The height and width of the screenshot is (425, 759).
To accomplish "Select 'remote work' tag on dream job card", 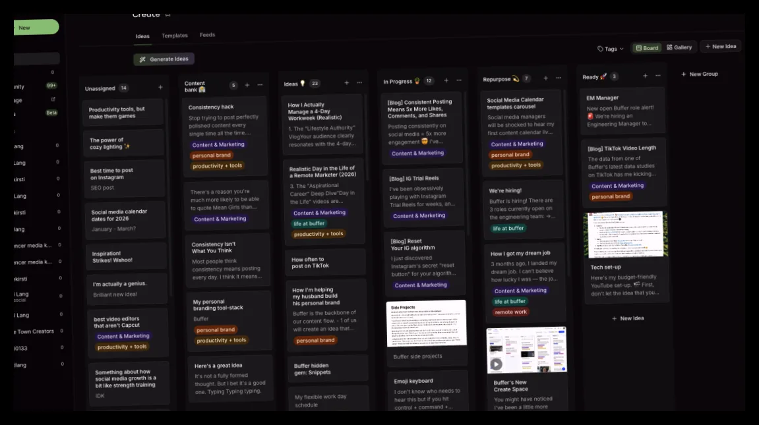I will click(x=510, y=312).
